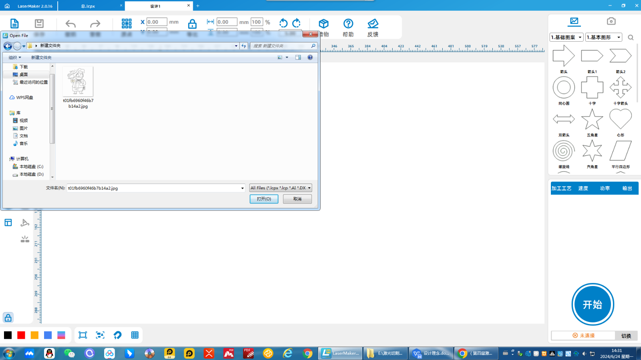Insert the five-point star shape
This screenshot has height=360, width=641.
coord(592,120)
